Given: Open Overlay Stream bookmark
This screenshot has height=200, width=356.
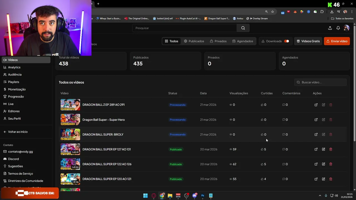Looking at the screenshot, I should coord(257,19).
